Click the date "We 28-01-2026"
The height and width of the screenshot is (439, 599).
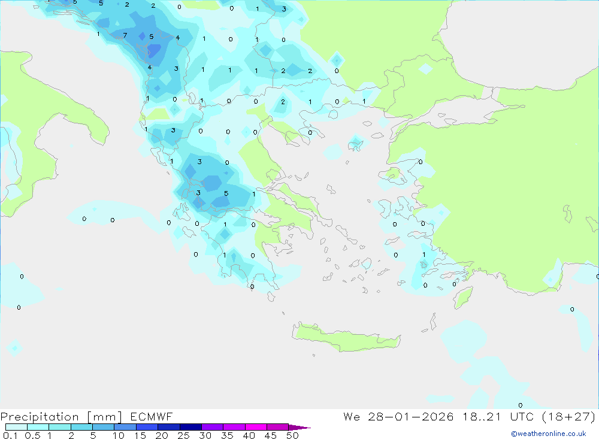click(398, 416)
